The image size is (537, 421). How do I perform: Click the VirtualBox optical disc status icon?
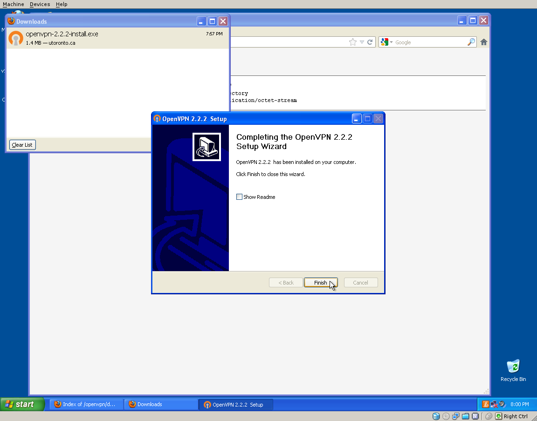point(446,416)
